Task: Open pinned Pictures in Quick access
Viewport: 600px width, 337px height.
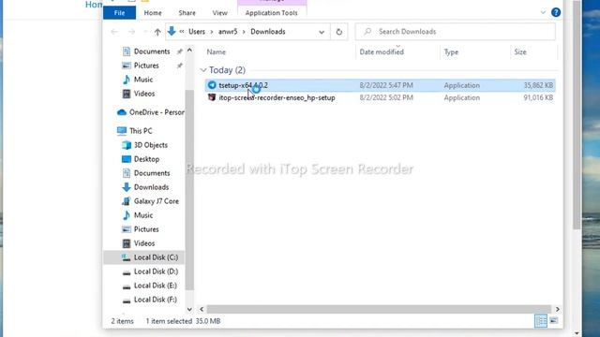Action: pyautogui.click(x=146, y=66)
